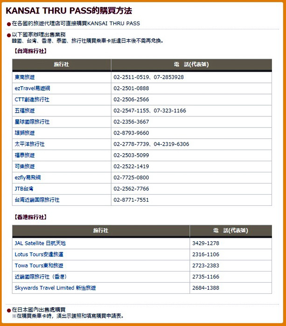
Task: Click the 電話(代表號) header of the Taiwan table
Action: click(x=191, y=64)
